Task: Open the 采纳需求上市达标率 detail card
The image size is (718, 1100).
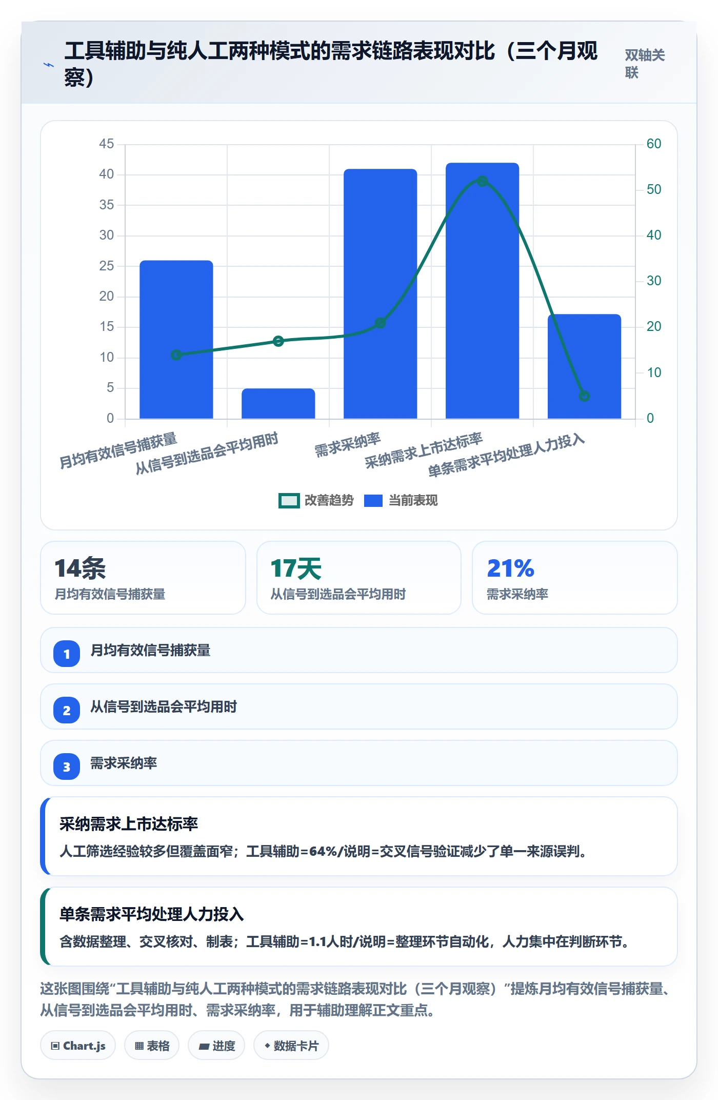Action: click(x=359, y=836)
